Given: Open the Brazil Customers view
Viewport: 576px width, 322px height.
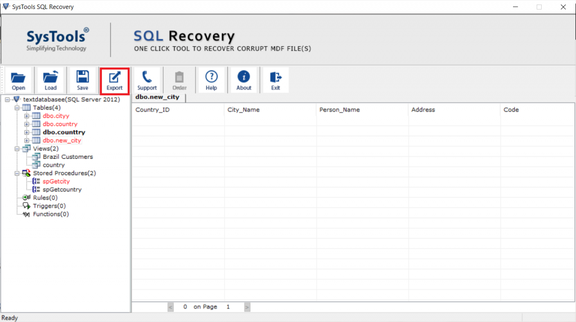Looking at the screenshot, I should (x=67, y=156).
